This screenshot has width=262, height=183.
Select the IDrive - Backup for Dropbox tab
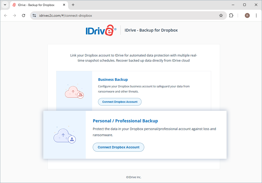click(x=39, y=5)
